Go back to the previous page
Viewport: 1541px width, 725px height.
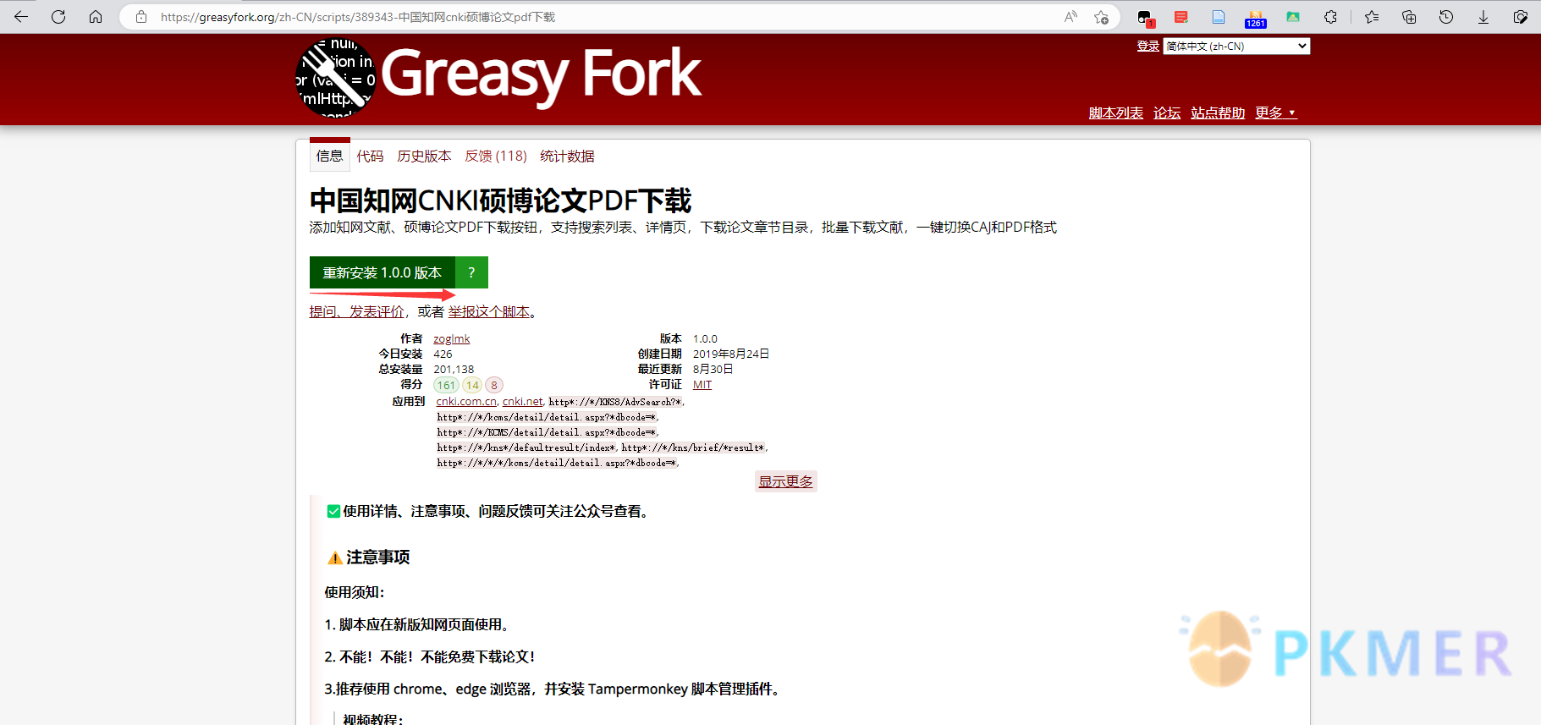click(21, 17)
